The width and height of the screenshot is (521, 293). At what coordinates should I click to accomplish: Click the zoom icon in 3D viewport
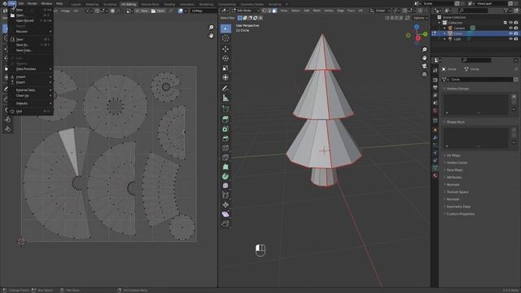424,50
